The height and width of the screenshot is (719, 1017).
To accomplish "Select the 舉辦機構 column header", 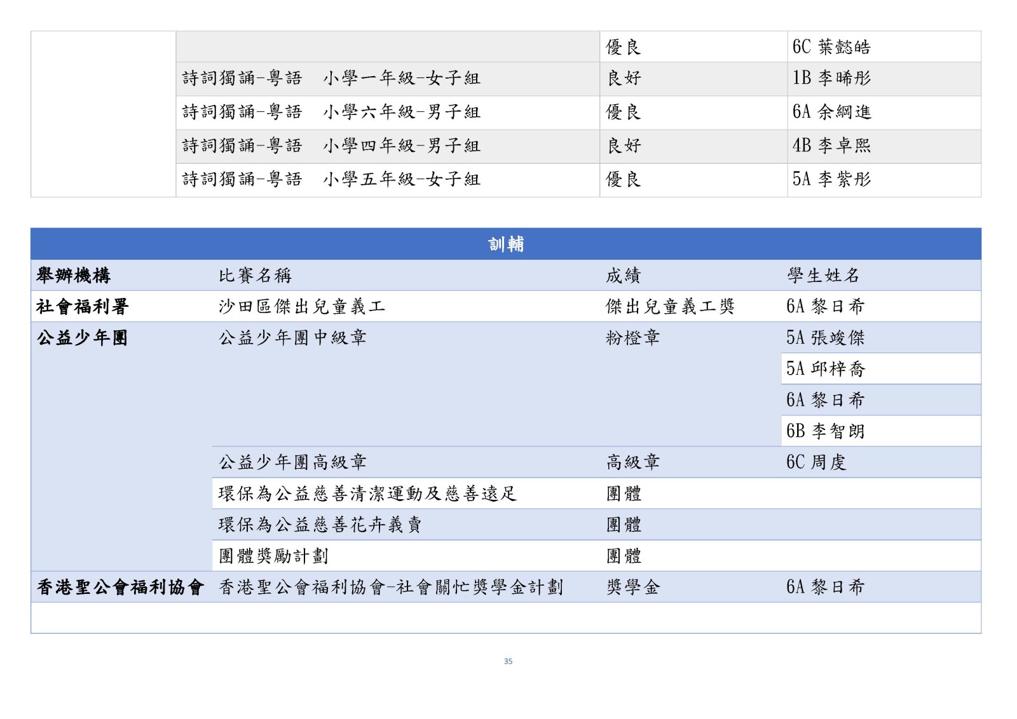I will pyautogui.click(x=74, y=276).
